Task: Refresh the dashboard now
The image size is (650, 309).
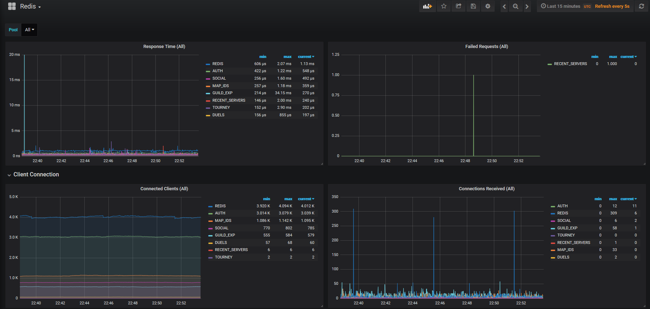Action: [641, 6]
